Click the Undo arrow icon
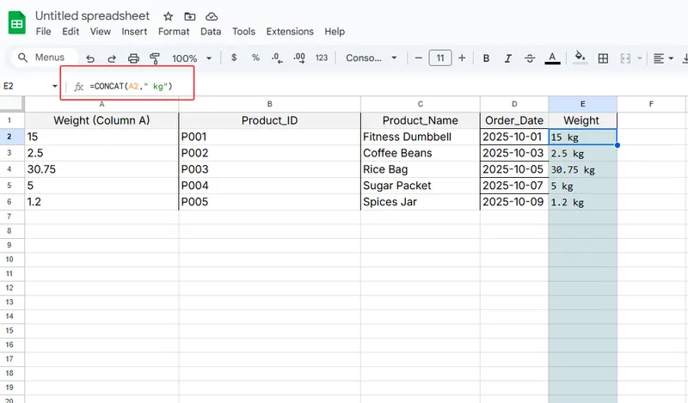Image resolution: width=688 pixels, height=403 pixels. point(89,58)
